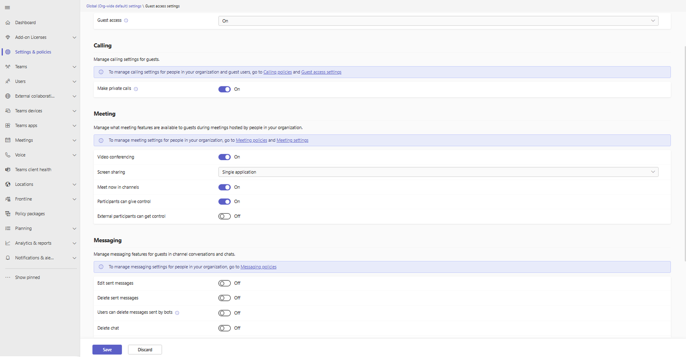
Task: Open the Meeting settings link
Action: [292, 140]
